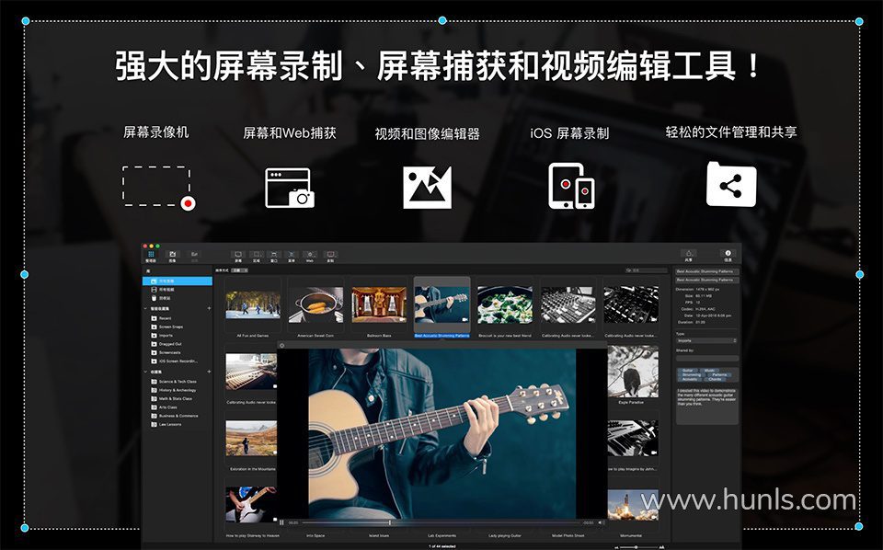The image size is (883, 550).
Task: Click the Guitar tag
Action: [688, 371]
